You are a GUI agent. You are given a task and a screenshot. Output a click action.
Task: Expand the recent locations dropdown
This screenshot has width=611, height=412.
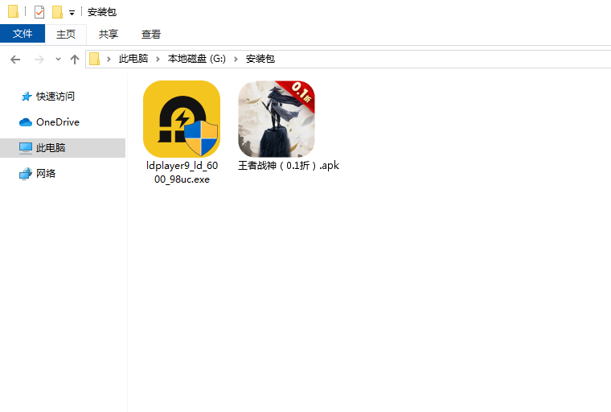pos(58,60)
